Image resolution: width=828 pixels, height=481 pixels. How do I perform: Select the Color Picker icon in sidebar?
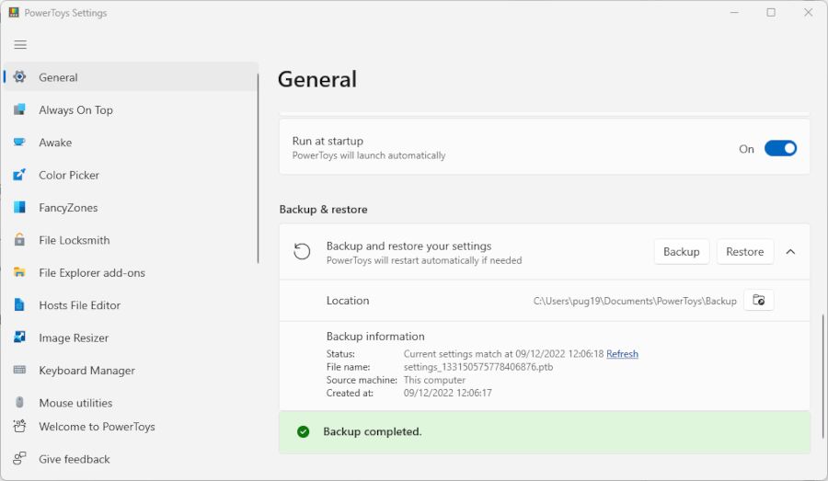(x=19, y=175)
